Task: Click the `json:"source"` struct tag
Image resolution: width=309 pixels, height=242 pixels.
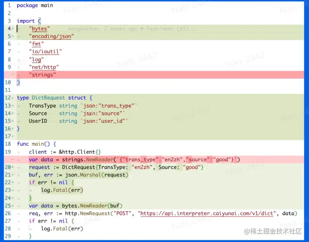Action: click(103, 114)
